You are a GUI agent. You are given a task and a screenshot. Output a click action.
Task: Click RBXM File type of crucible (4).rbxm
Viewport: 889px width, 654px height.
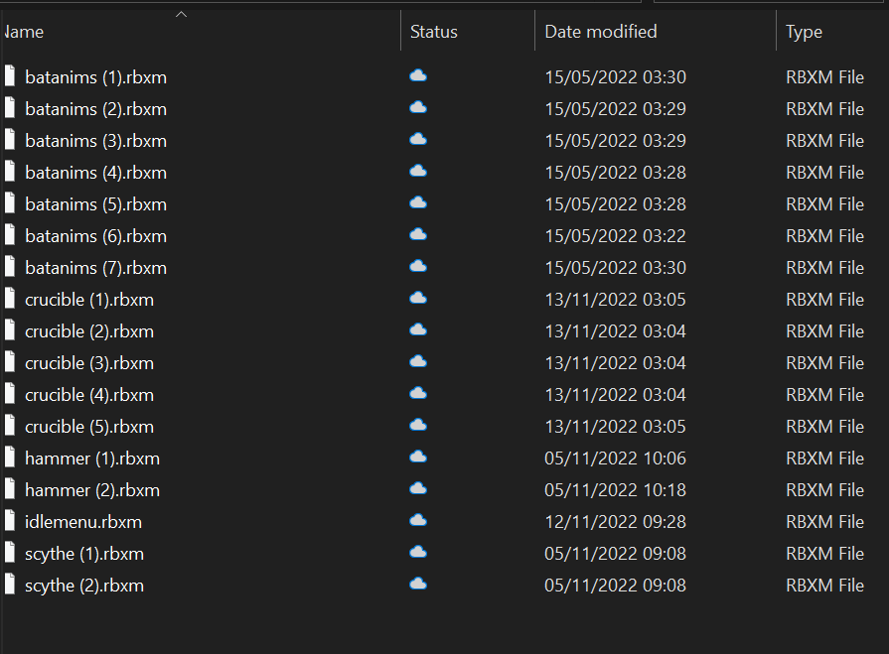pos(825,395)
